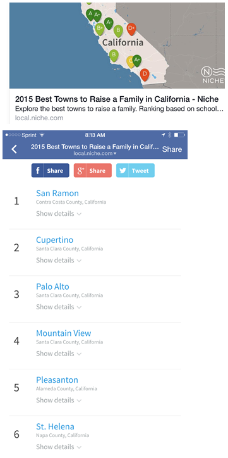Click the red D+ map pin
Image resolution: width=228 pixels, height=458 pixels.
131,29
